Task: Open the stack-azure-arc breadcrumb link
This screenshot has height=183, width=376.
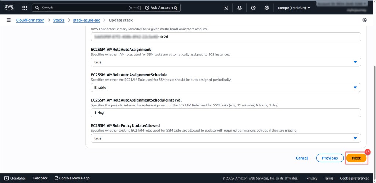Action: (87, 20)
